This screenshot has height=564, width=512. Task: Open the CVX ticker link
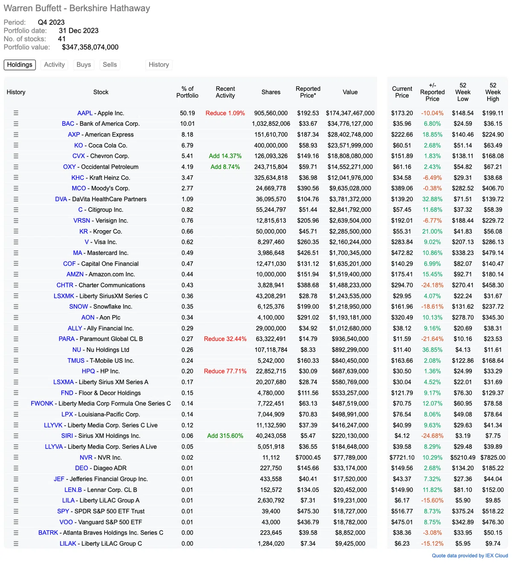coord(79,156)
